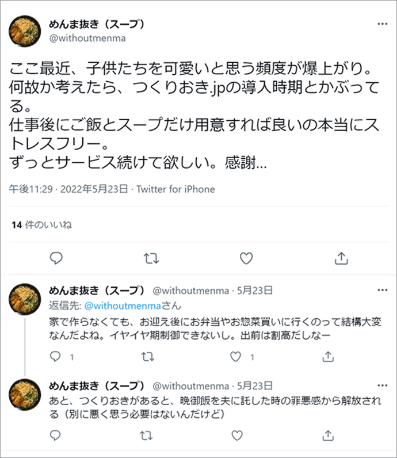The width and height of the screenshot is (397, 458).
Task: Reply to the last tweet in thread
Action: coord(56,436)
